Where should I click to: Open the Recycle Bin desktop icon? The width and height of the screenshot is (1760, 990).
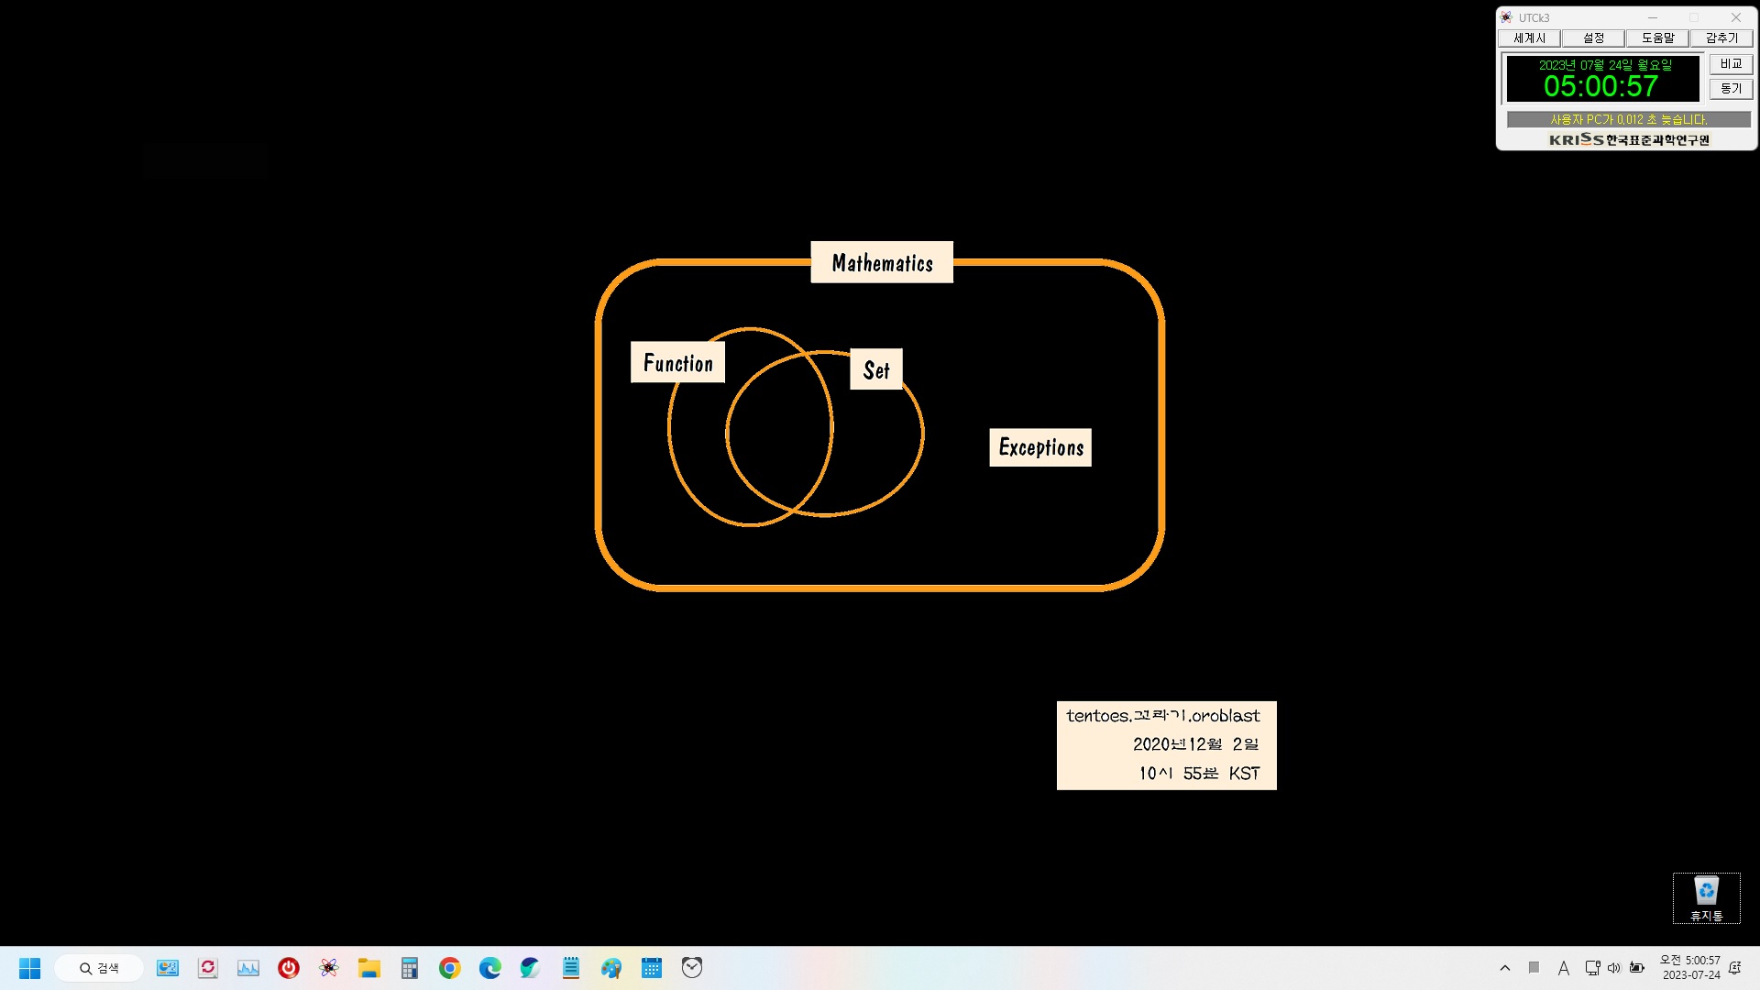pyautogui.click(x=1706, y=896)
